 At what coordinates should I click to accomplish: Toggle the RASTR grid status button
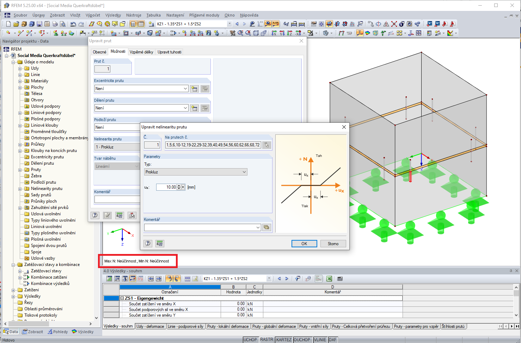pos(266,340)
